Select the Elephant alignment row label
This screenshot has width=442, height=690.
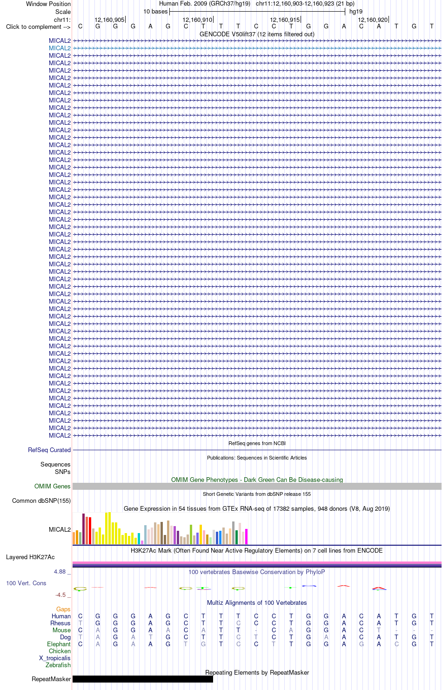(59, 644)
